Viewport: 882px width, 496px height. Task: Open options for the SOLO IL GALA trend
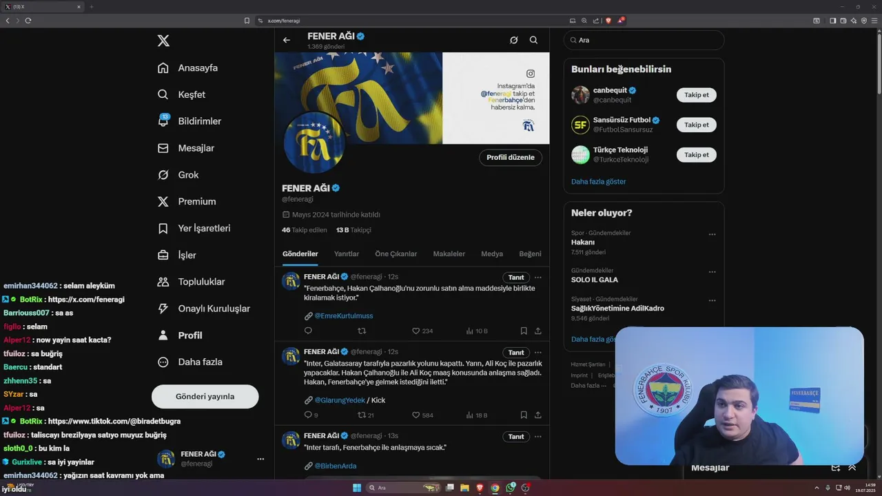(x=712, y=271)
